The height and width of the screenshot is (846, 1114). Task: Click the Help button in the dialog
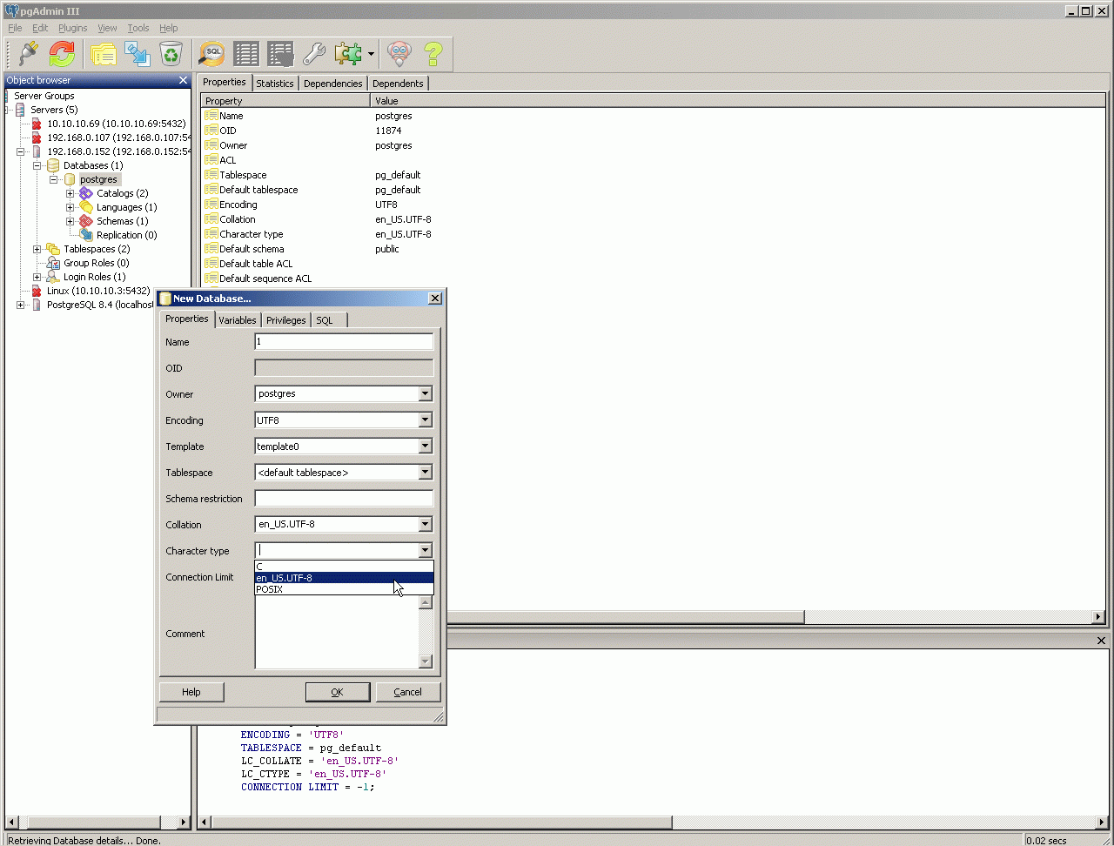[x=191, y=692]
